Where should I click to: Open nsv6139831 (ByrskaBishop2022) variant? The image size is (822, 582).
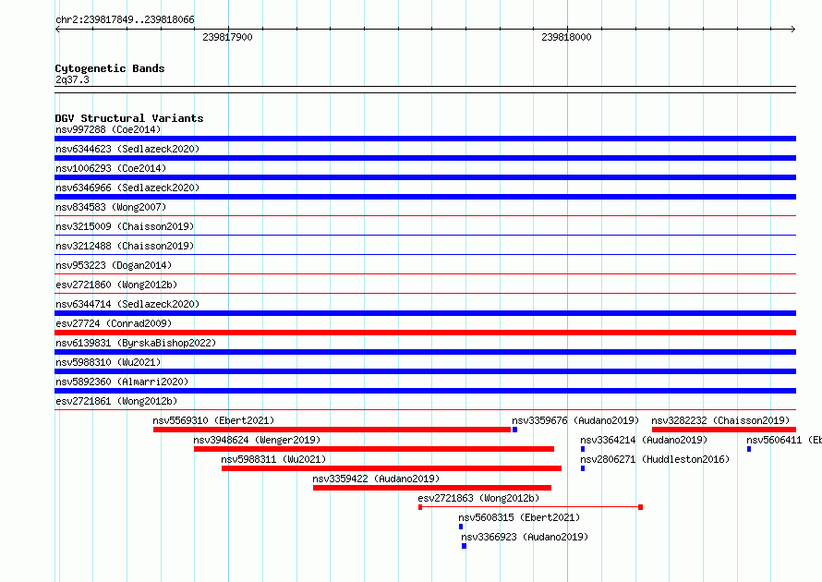click(136, 343)
